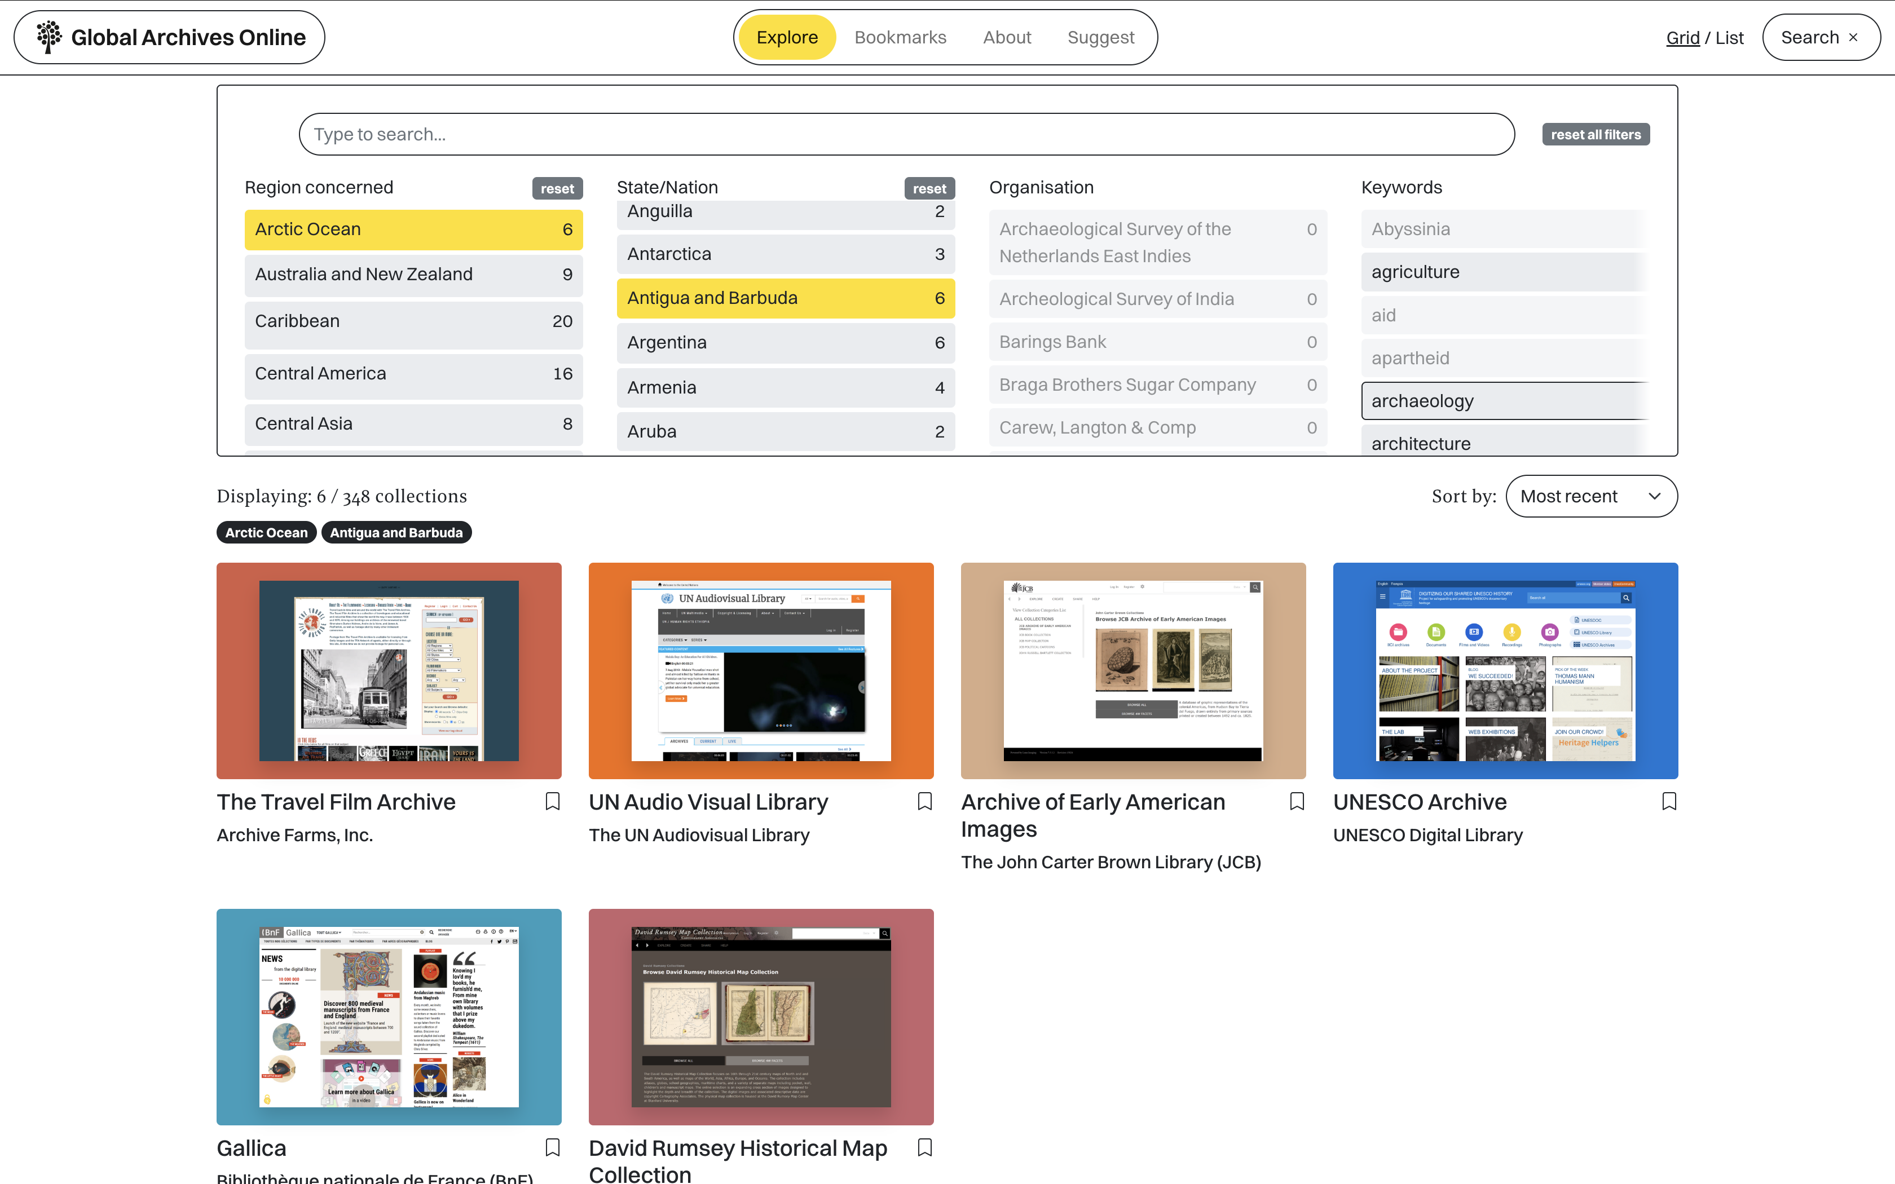Select the Central Asia region filter
This screenshot has width=1895, height=1184.
pyautogui.click(x=413, y=425)
